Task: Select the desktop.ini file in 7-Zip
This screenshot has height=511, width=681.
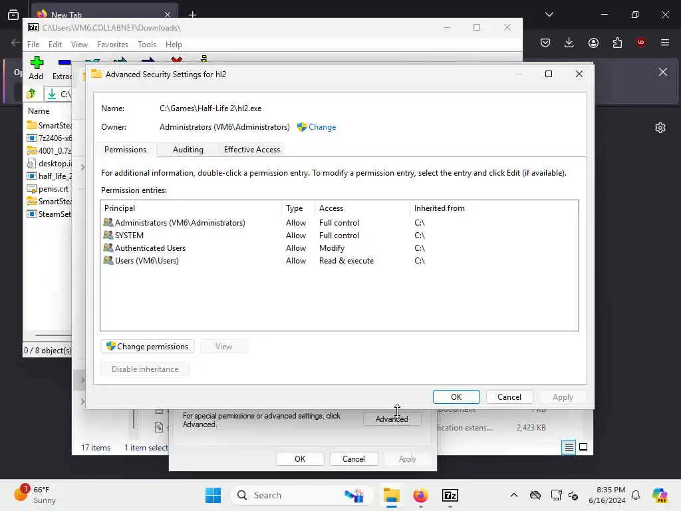Action: pyautogui.click(x=49, y=164)
